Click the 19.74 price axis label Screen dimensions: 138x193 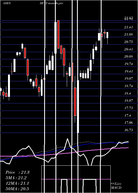click(129, 64)
